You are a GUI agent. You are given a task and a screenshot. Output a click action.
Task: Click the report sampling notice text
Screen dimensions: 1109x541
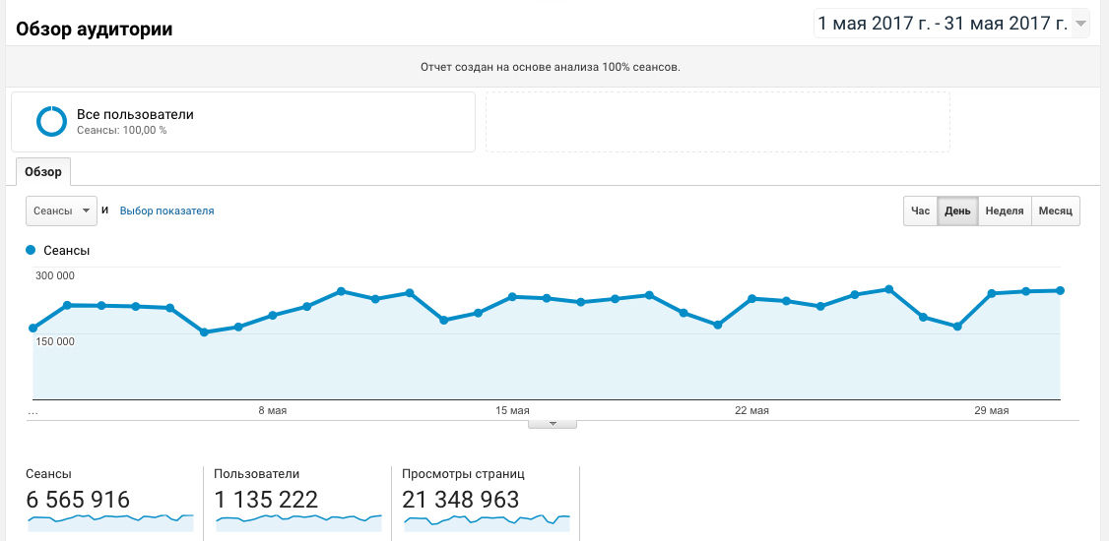[551, 67]
